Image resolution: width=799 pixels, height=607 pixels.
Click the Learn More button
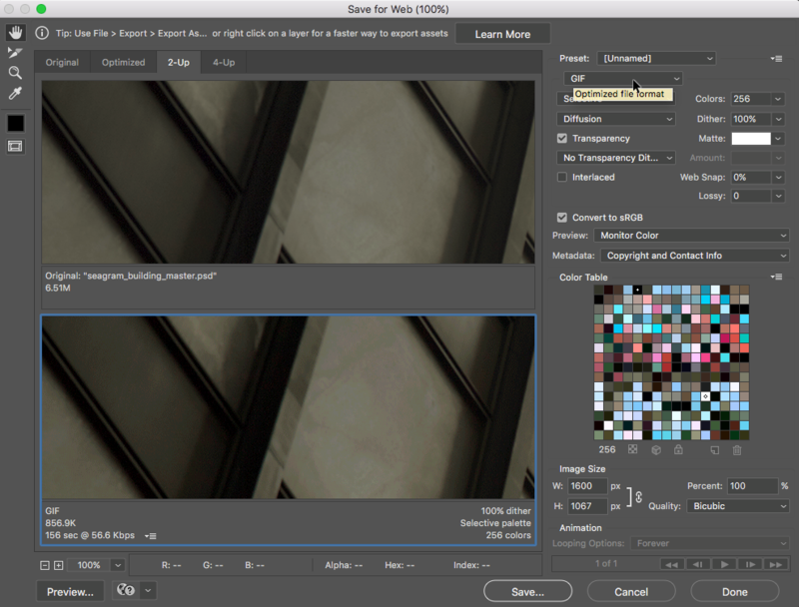point(502,34)
